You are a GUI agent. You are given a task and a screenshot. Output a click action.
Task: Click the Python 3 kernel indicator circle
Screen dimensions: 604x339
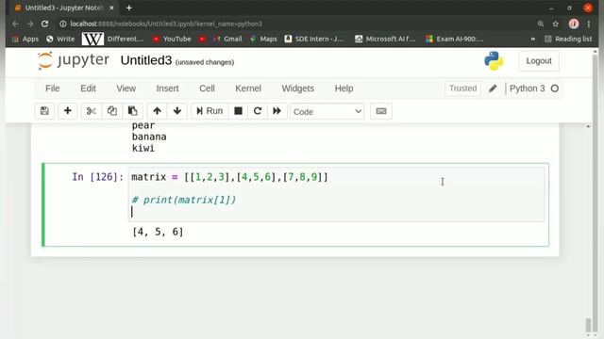pyautogui.click(x=555, y=89)
